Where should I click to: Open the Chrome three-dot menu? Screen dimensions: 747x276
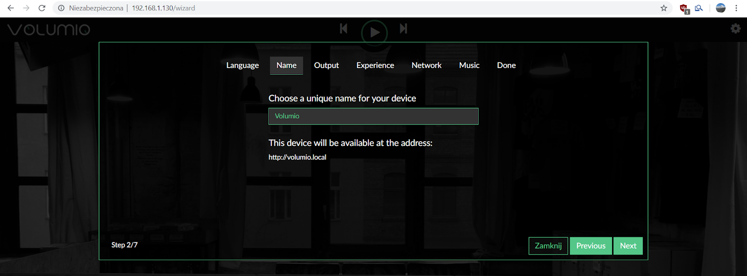pyautogui.click(x=736, y=8)
